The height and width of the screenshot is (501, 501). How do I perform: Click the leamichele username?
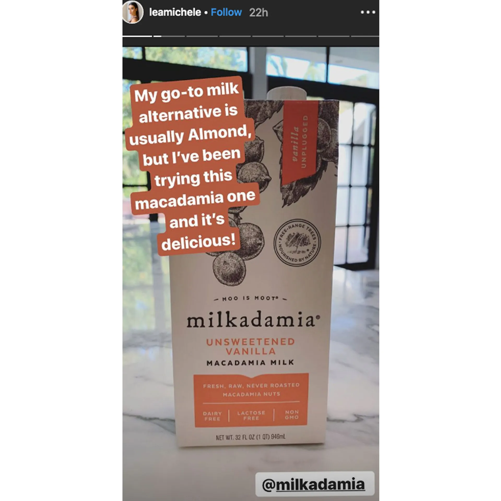(175, 12)
